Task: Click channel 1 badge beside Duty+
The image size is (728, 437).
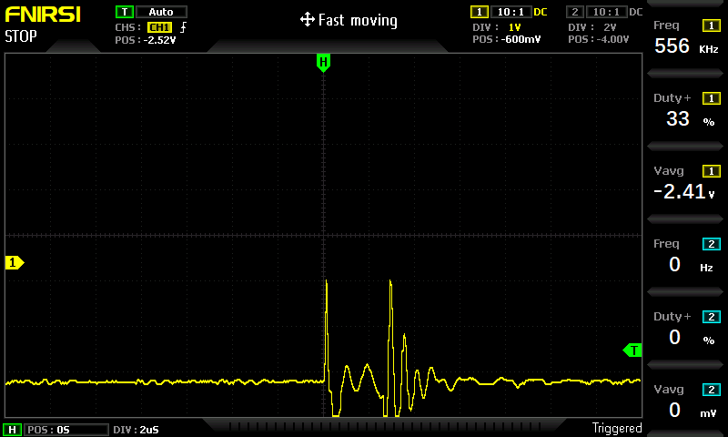Action: tap(712, 98)
